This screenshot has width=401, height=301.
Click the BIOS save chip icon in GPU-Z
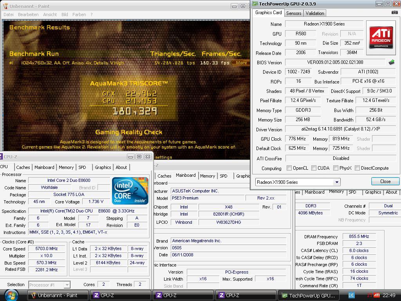[392, 62]
